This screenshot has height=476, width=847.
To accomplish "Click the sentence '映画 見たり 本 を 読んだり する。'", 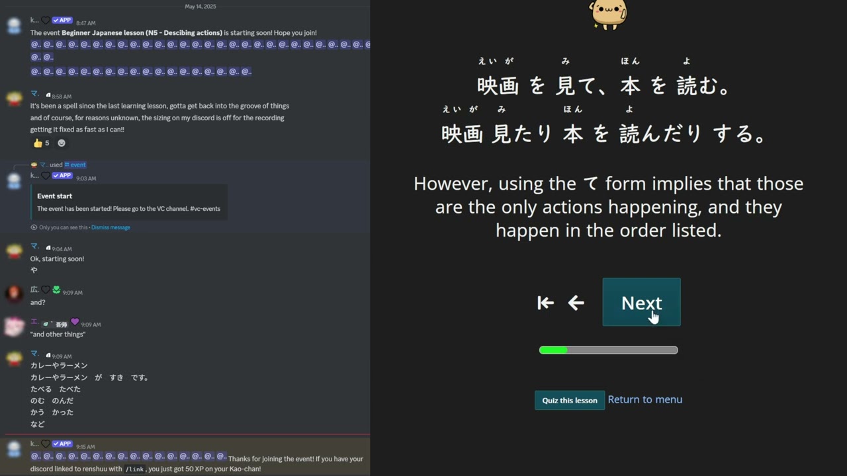I will point(604,134).
